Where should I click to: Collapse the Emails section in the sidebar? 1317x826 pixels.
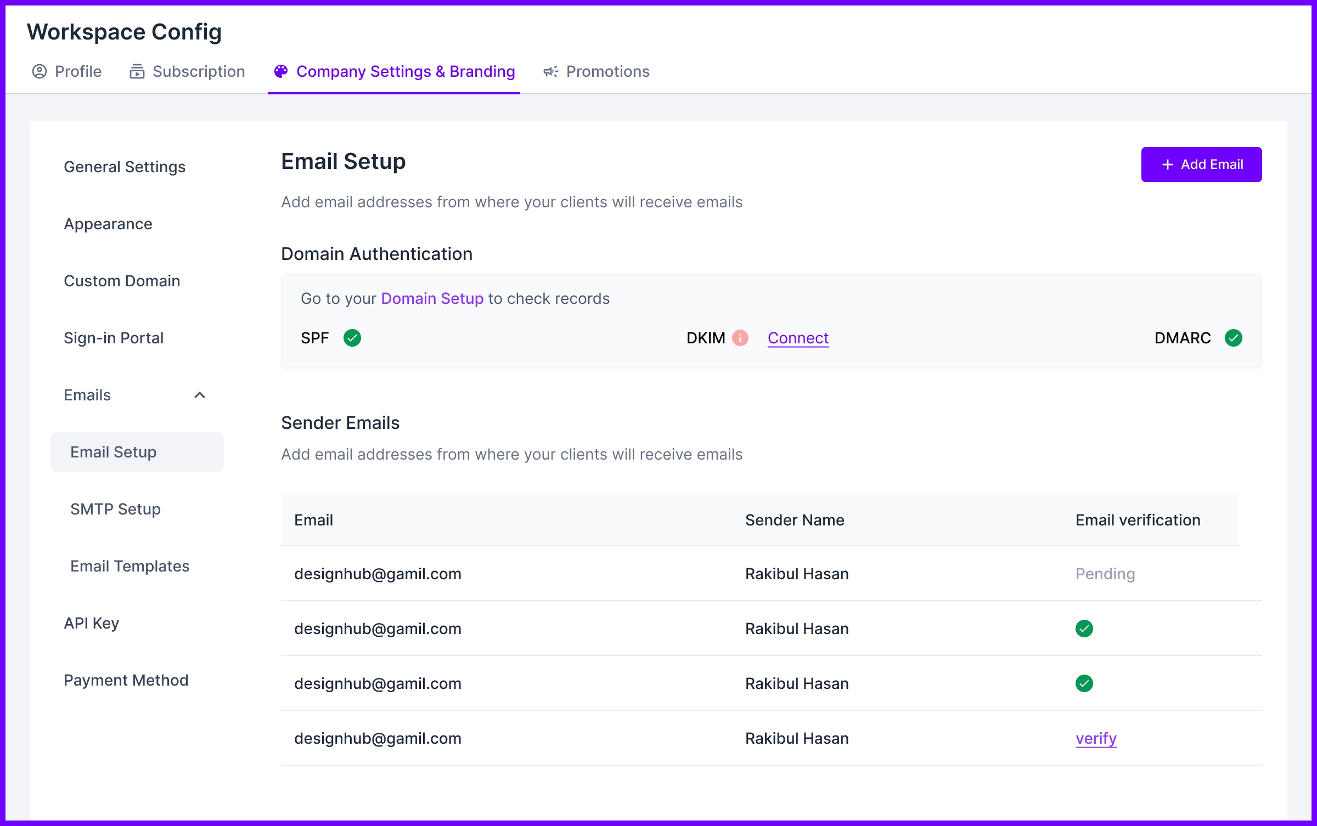click(x=200, y=395)
